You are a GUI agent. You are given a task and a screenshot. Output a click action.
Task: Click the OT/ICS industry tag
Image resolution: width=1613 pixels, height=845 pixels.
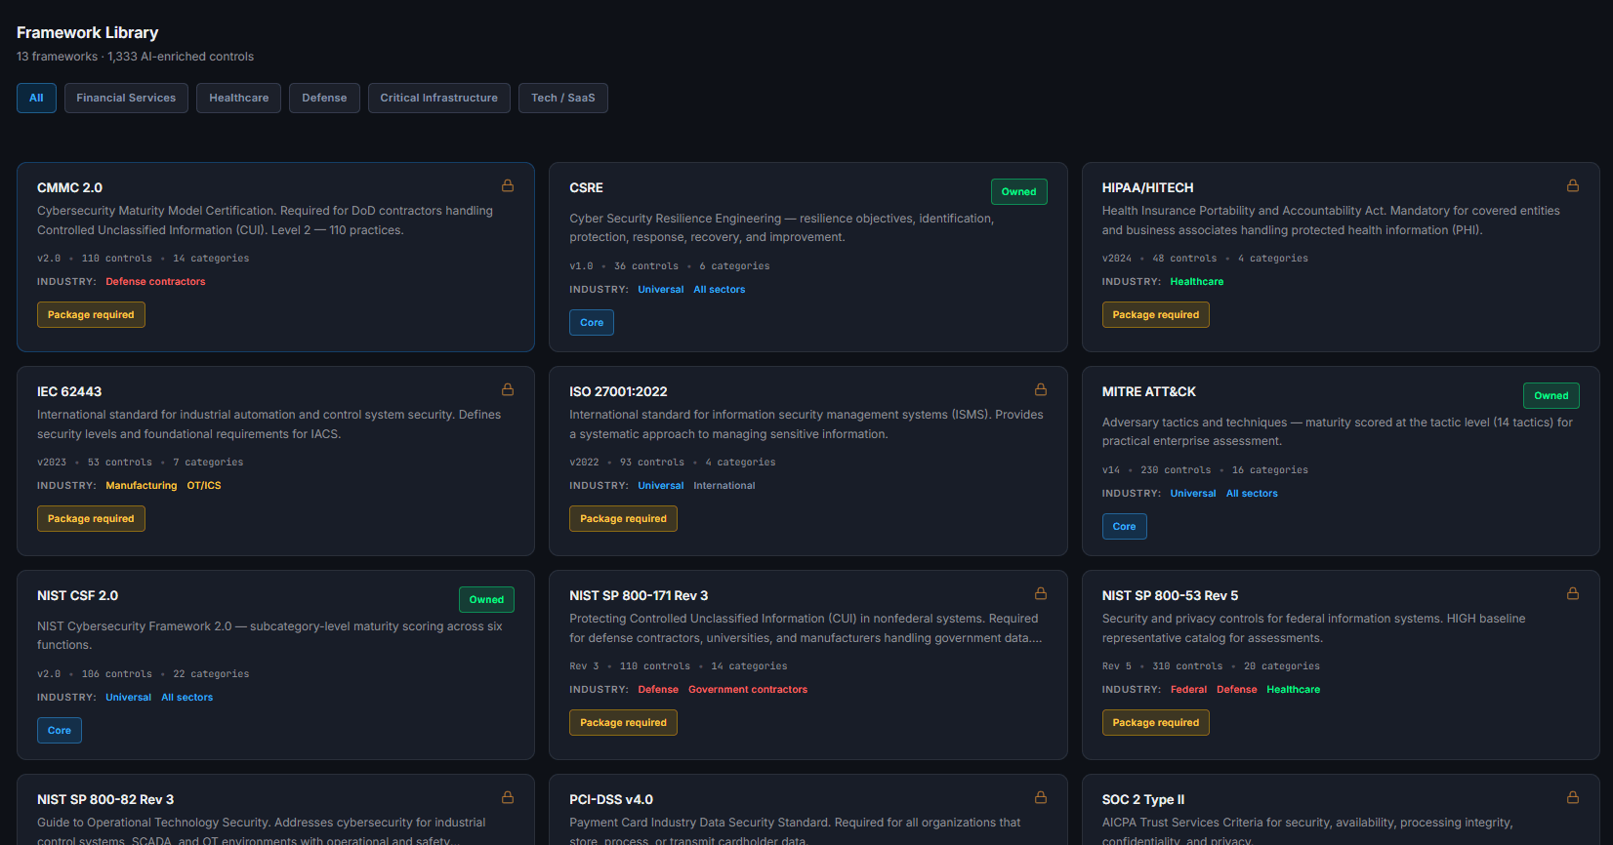coord(204,485)
